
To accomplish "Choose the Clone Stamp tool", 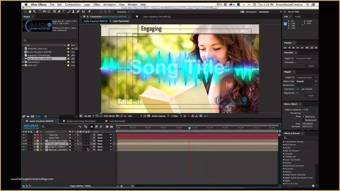I will (73, 12).
